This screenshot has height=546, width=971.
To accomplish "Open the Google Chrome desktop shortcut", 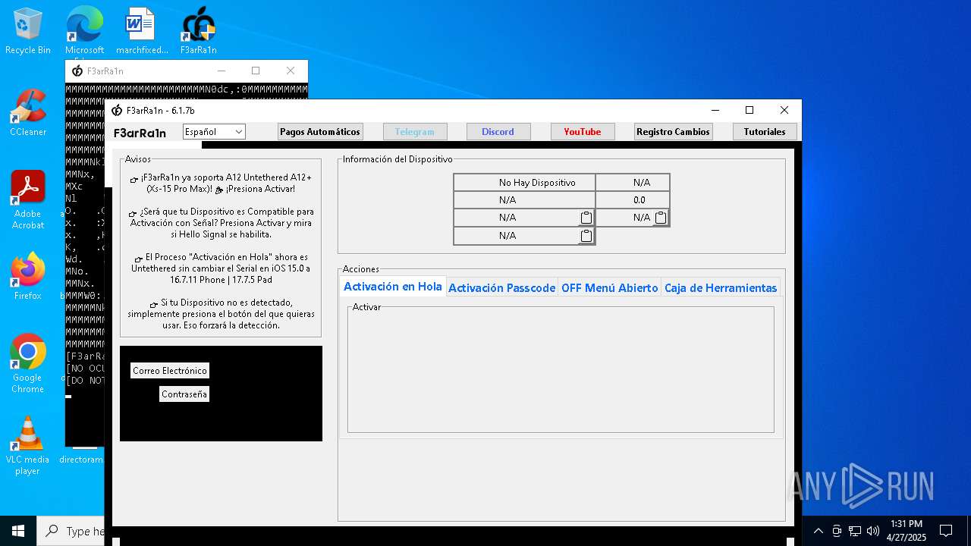I will pyautogui.click(x=28, y=364).
